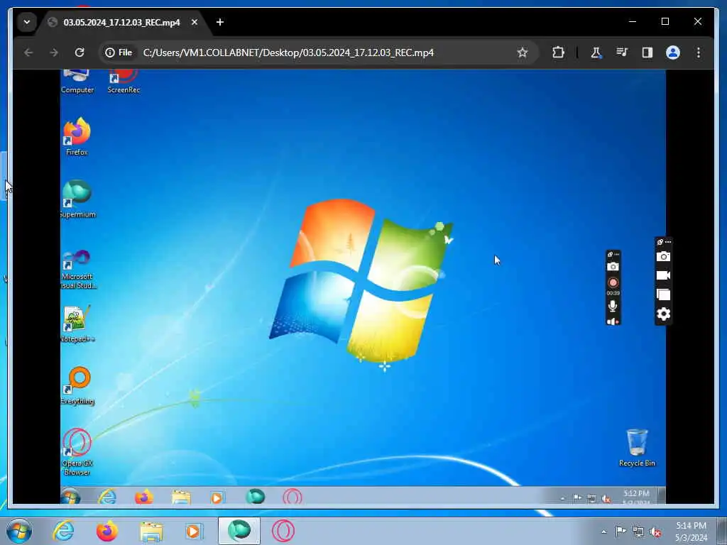Click the recorded taskbar Internet Explorer icon
The image size is (727, 545).
coord(107,497)
